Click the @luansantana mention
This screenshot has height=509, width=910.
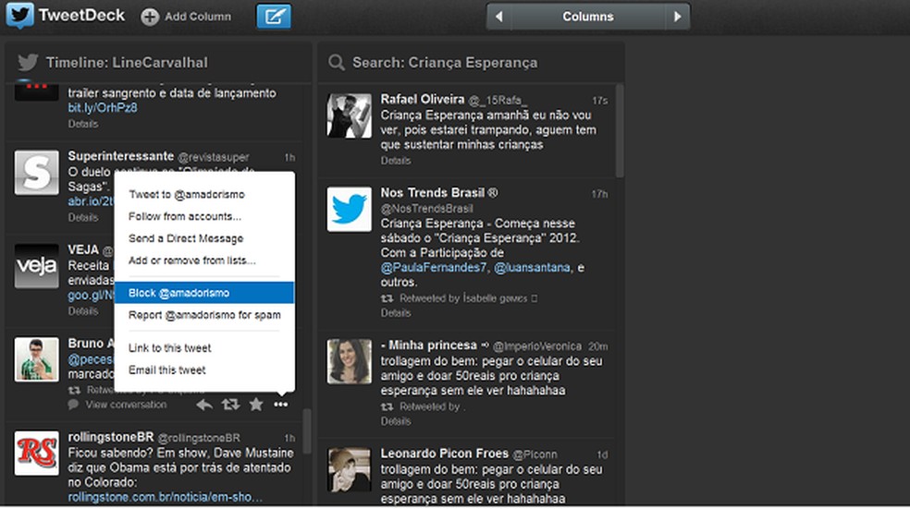tap(532, 267)
